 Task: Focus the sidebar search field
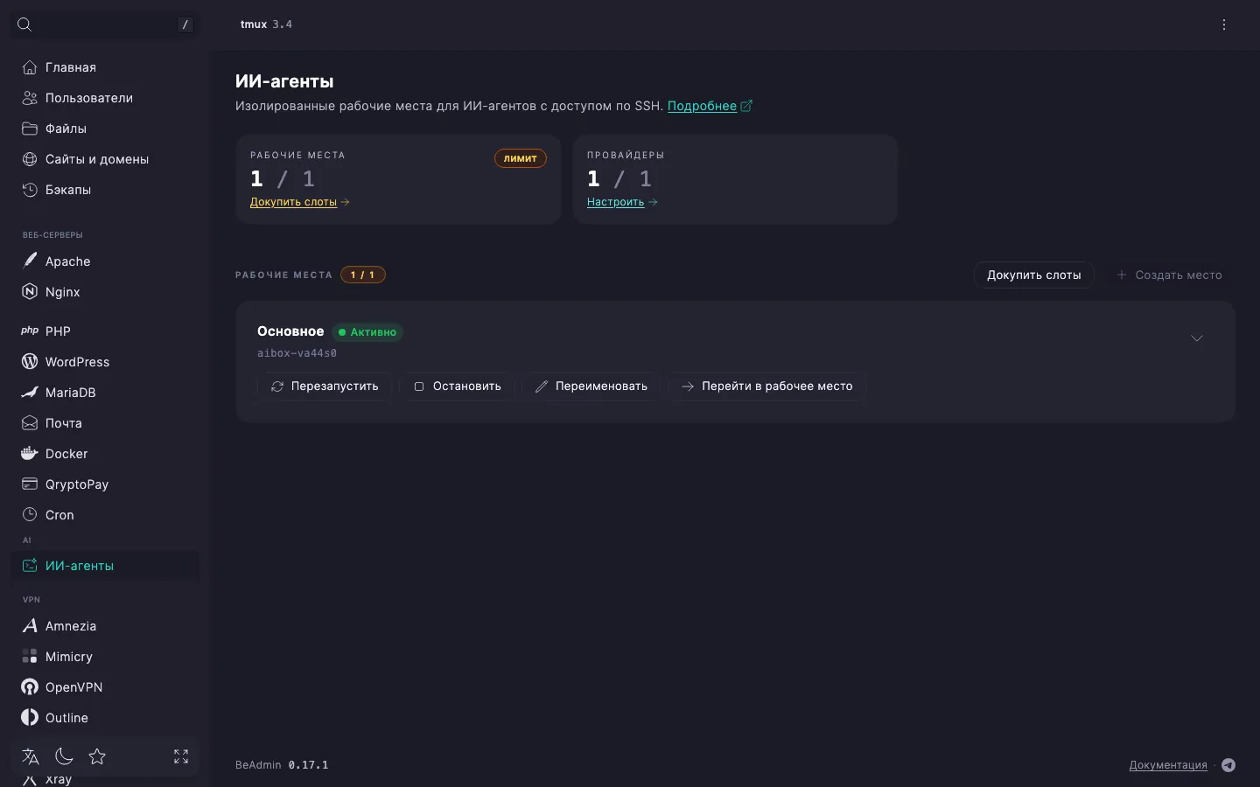(105, 24)
